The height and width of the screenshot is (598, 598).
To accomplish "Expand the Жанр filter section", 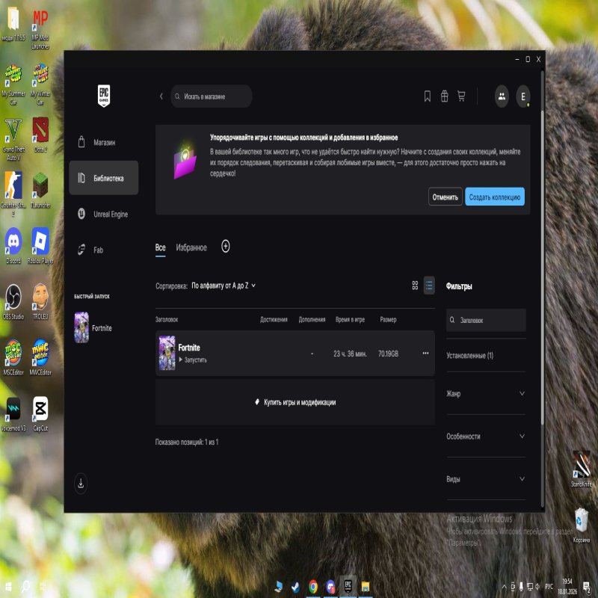I will point(486,393).
